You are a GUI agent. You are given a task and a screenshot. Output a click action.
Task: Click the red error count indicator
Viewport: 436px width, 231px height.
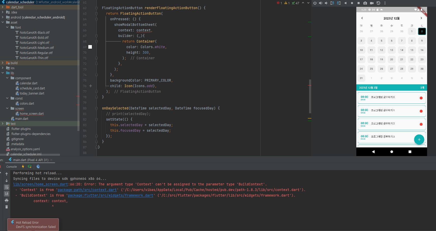[x=279, y=3]
